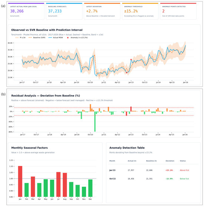This screenshot has height=207, width=204.
Task: Click the Deviation column header
Action: coord(170,161)
